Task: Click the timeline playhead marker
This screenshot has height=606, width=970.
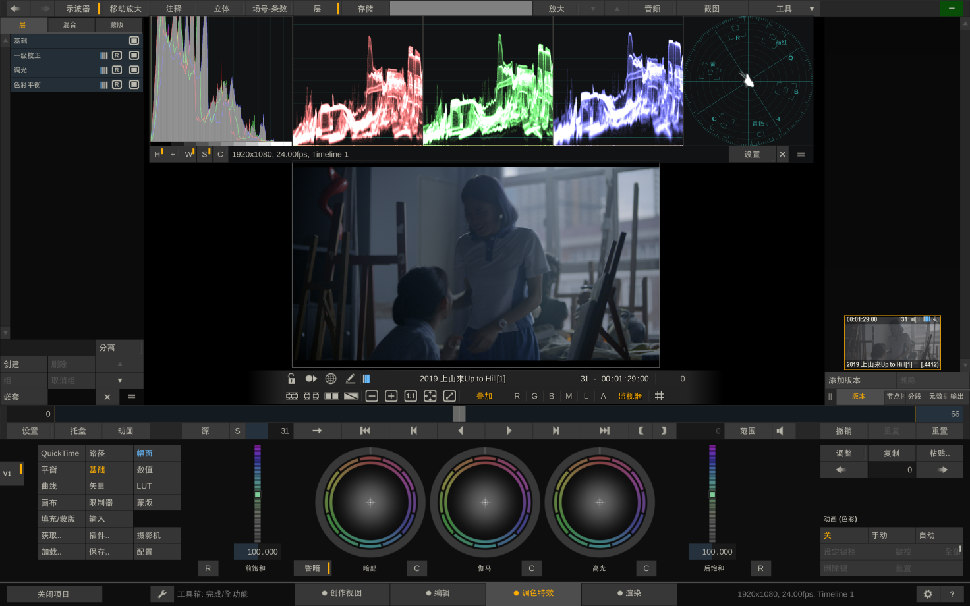Action: [459, 414]
